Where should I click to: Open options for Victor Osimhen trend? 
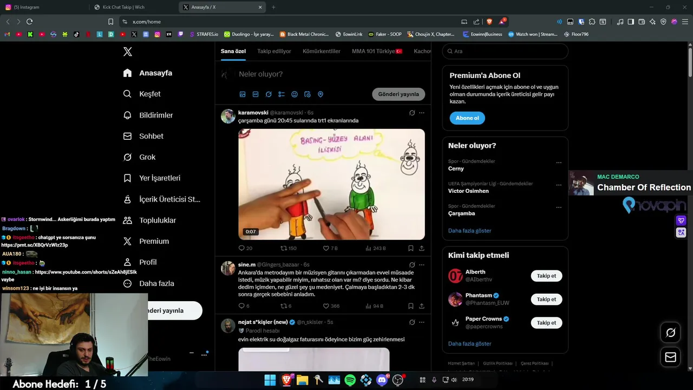(559, 185)
